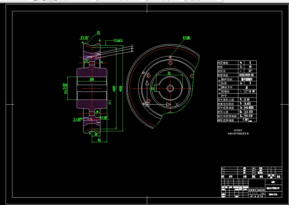This screenshot has width=289, height=205.
Task: Click the tooth count value 45
Action: coord(250,67)
